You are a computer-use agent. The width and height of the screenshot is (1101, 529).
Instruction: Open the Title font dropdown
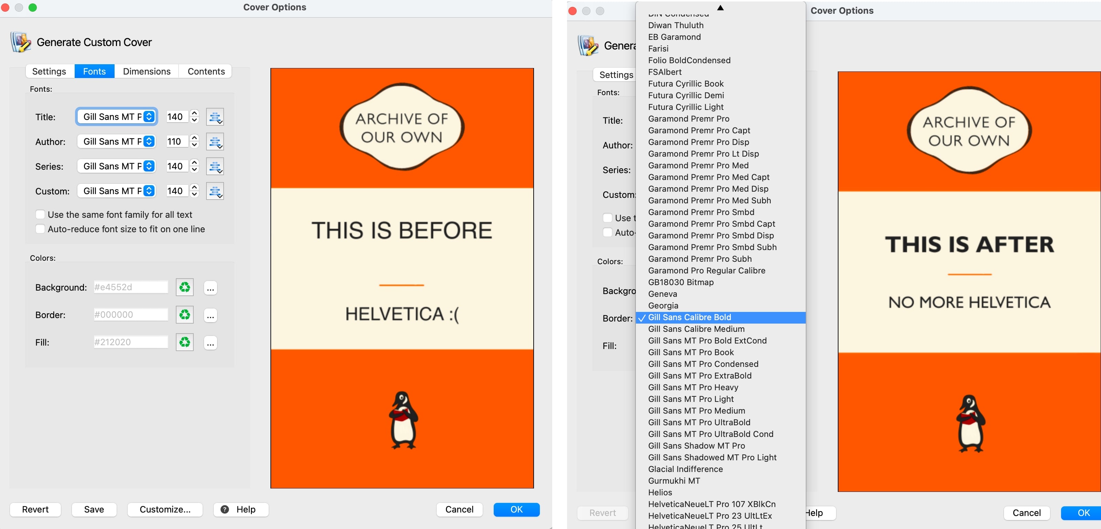[117, 117]
